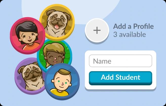This screenshot has height=106, width=166.
Task: Click the yellow ring of the top pug avatar
Action: click(x=57, y=6)
